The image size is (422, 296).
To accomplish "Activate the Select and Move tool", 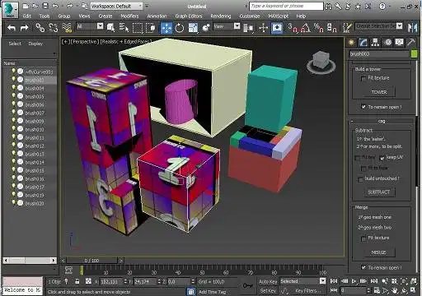I will [x=166, y=28].
